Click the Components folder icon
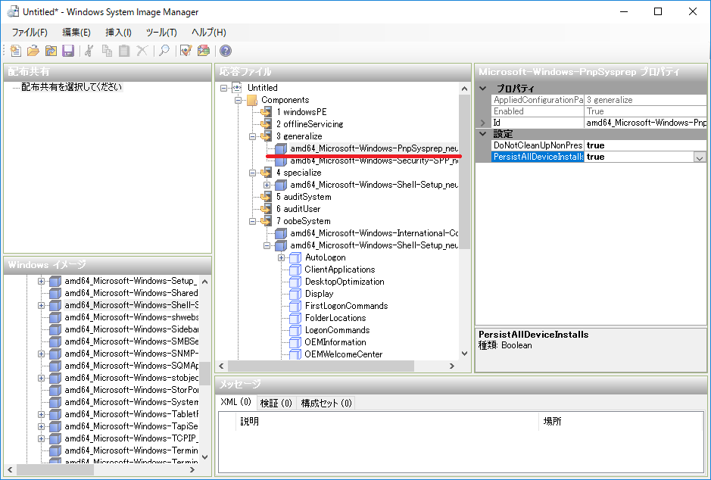Image resolution: width=711 pixels, height=480 pixels. pos(251,100)
